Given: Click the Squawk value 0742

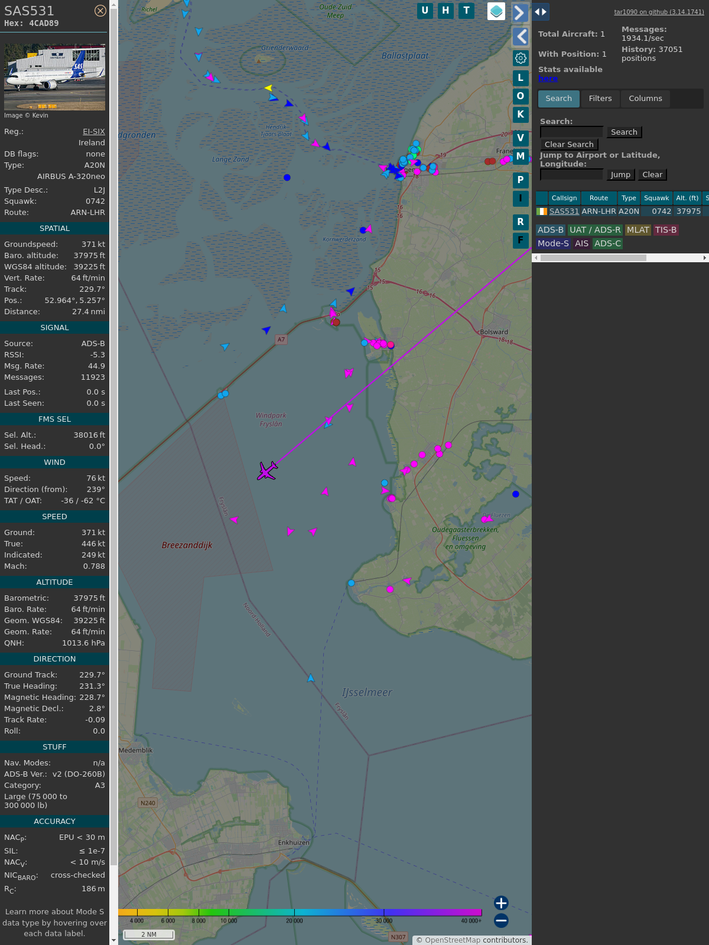Looking at the screenshot, I should point(95,201).
